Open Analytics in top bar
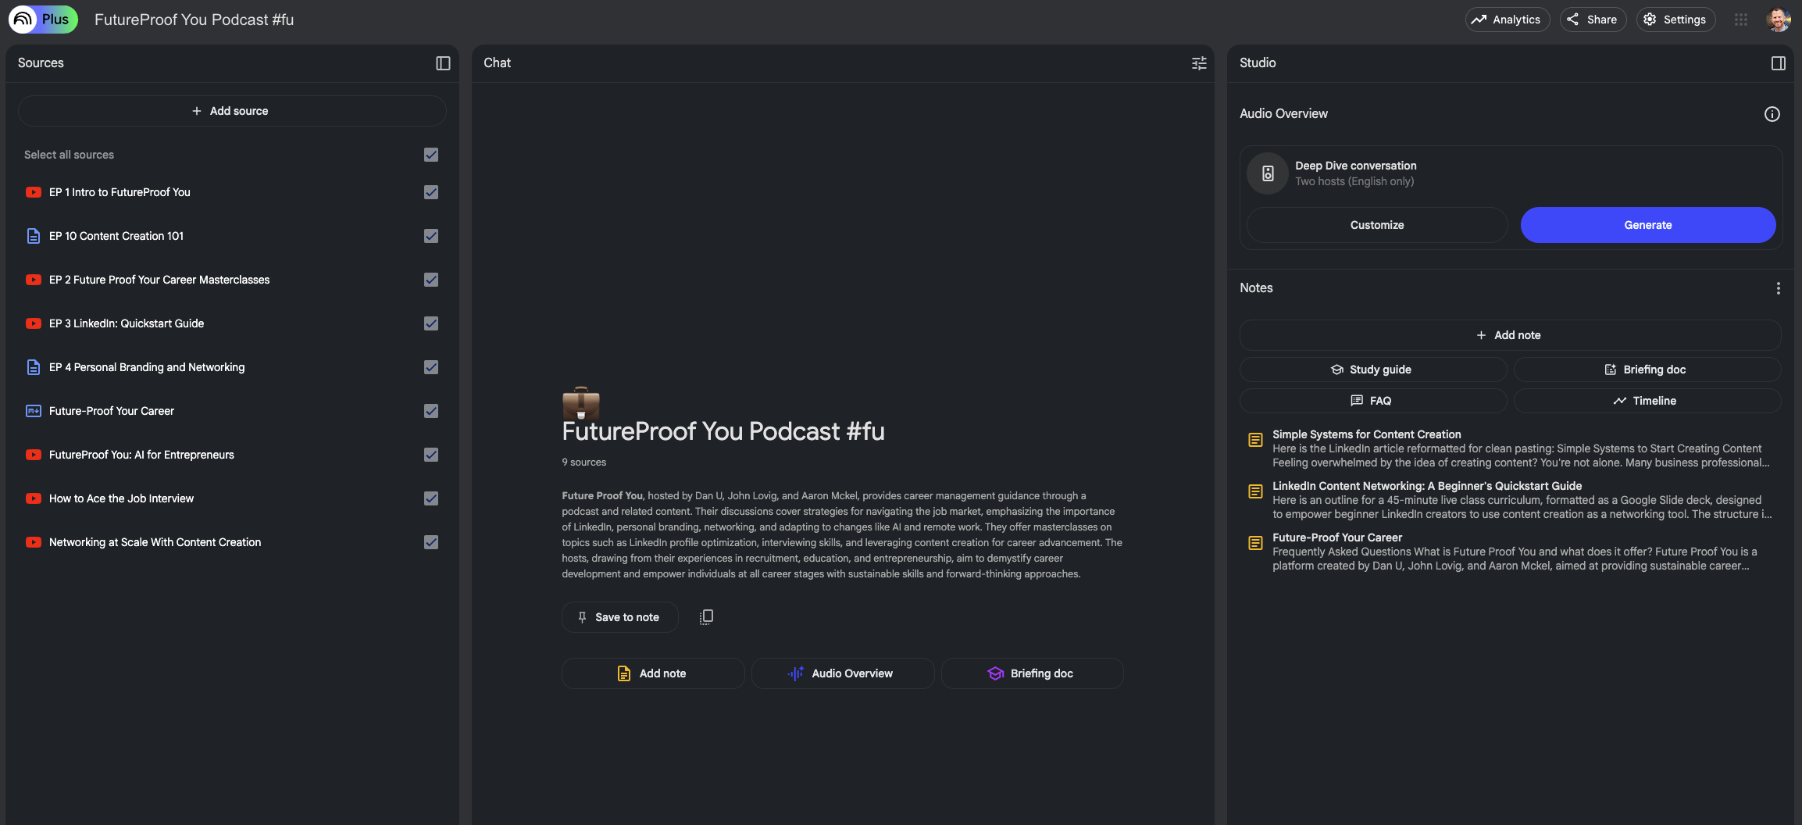 pos(1507,20)
